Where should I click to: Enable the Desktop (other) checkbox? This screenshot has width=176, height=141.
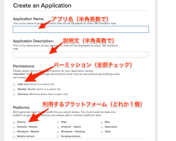[58, 136]
